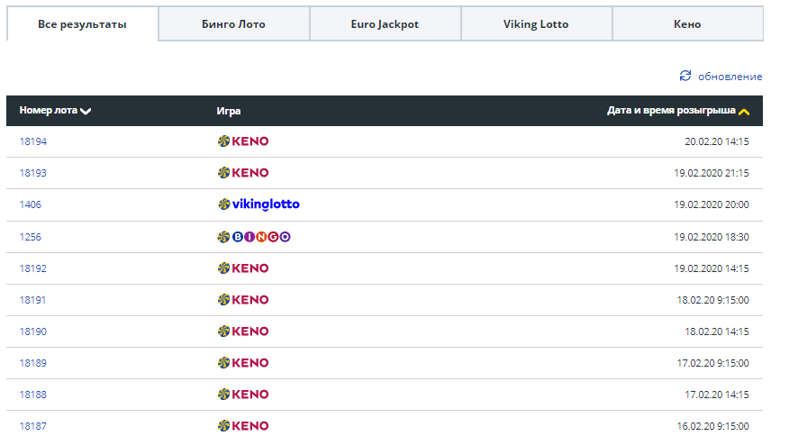Click the KENO logo for lot 18192
789x436 pixels.
(243, 268)
